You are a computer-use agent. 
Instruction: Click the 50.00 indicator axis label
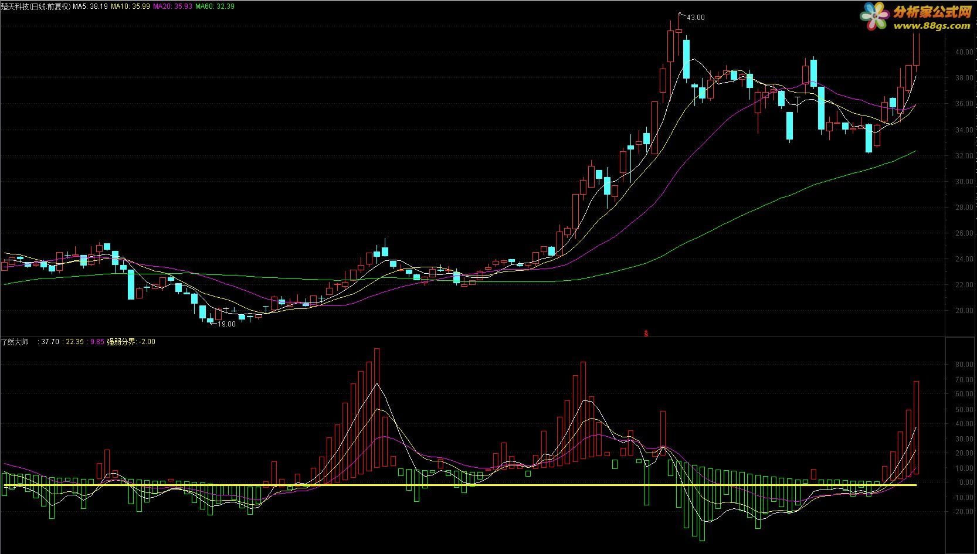pos(964,409)
